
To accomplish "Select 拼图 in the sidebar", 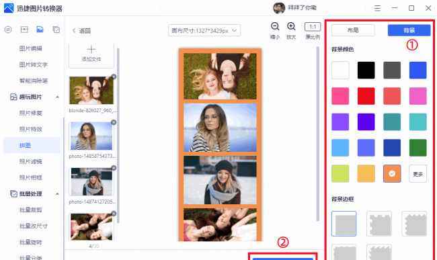I will (32, 145).
